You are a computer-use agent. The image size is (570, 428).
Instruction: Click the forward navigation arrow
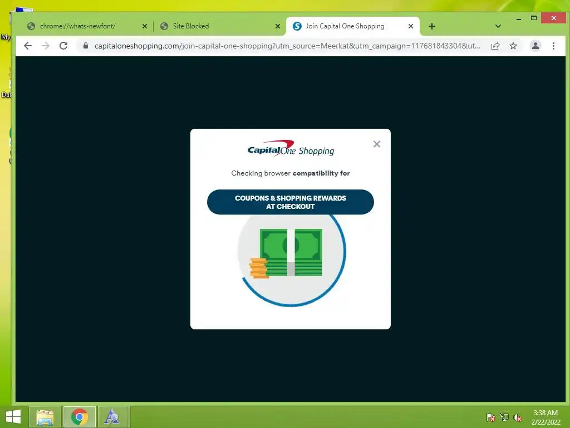(x=46, y=46)
